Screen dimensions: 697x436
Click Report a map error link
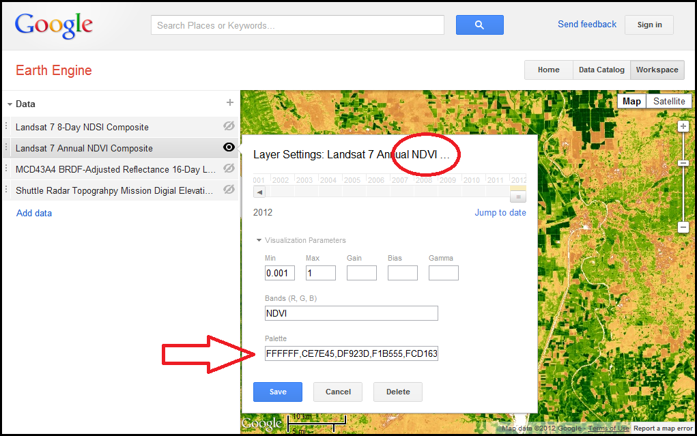pyautogui.click(x=663, y=428)
